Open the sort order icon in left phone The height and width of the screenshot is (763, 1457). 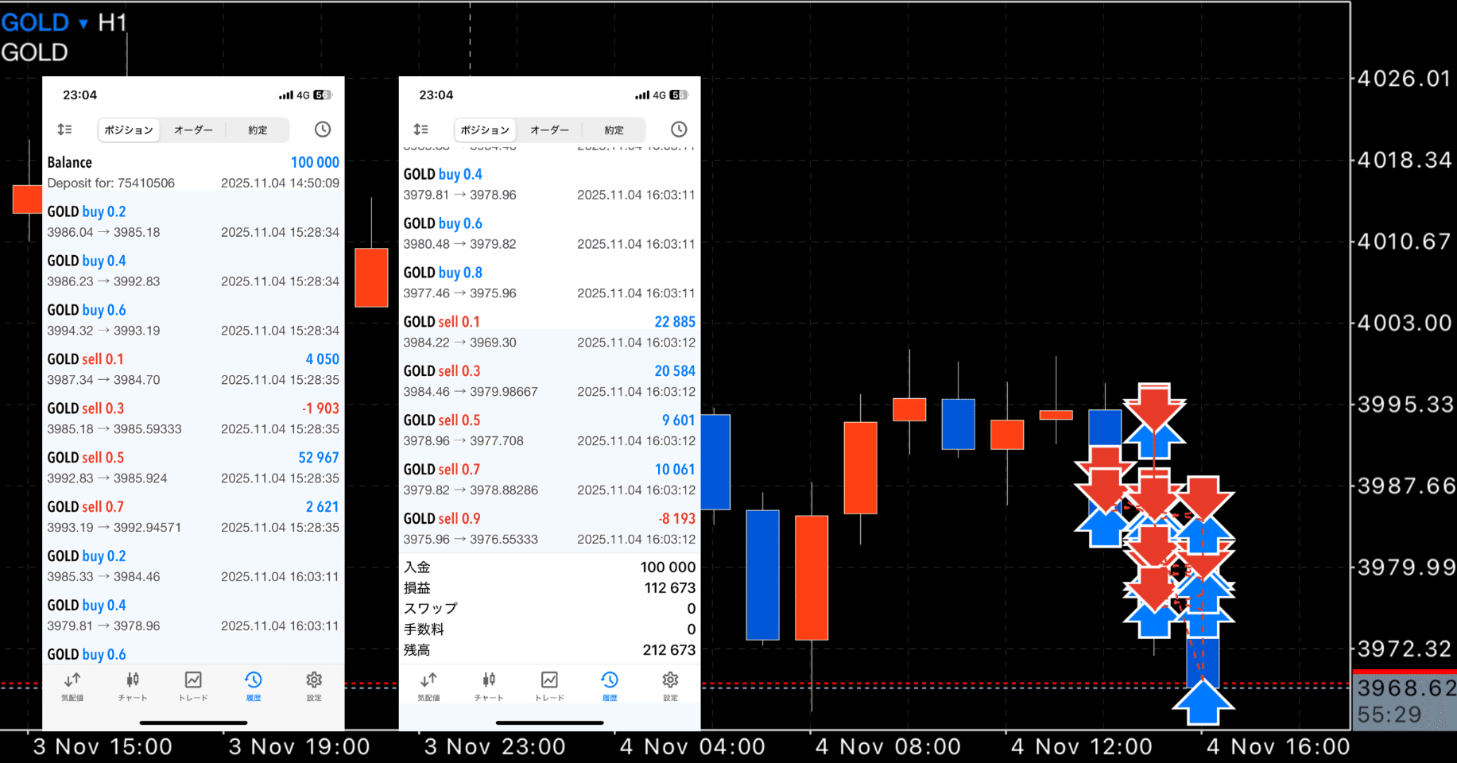coord(64,129)
